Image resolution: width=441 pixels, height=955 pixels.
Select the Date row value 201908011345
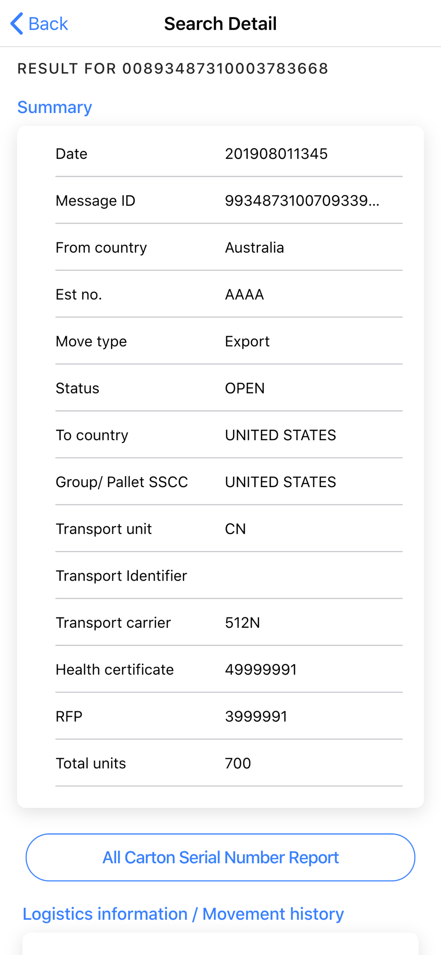click(276, 154)
